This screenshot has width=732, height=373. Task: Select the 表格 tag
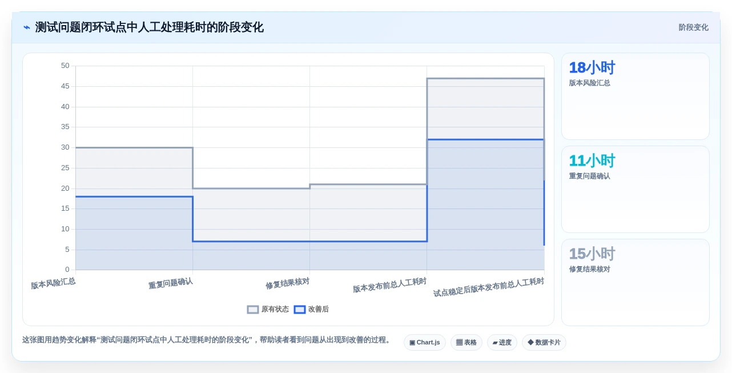click(x=466, y=343)
